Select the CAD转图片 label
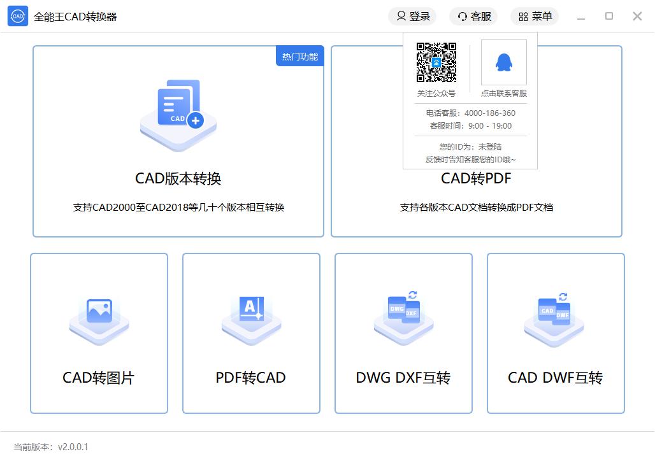The width and height of the screenshot is (655, 461). pos(99,378)
